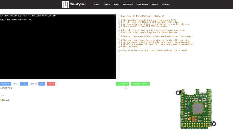The image size is (233, 131).
Task: Open the stack size 8KB selector
Action: pos(42,84)
